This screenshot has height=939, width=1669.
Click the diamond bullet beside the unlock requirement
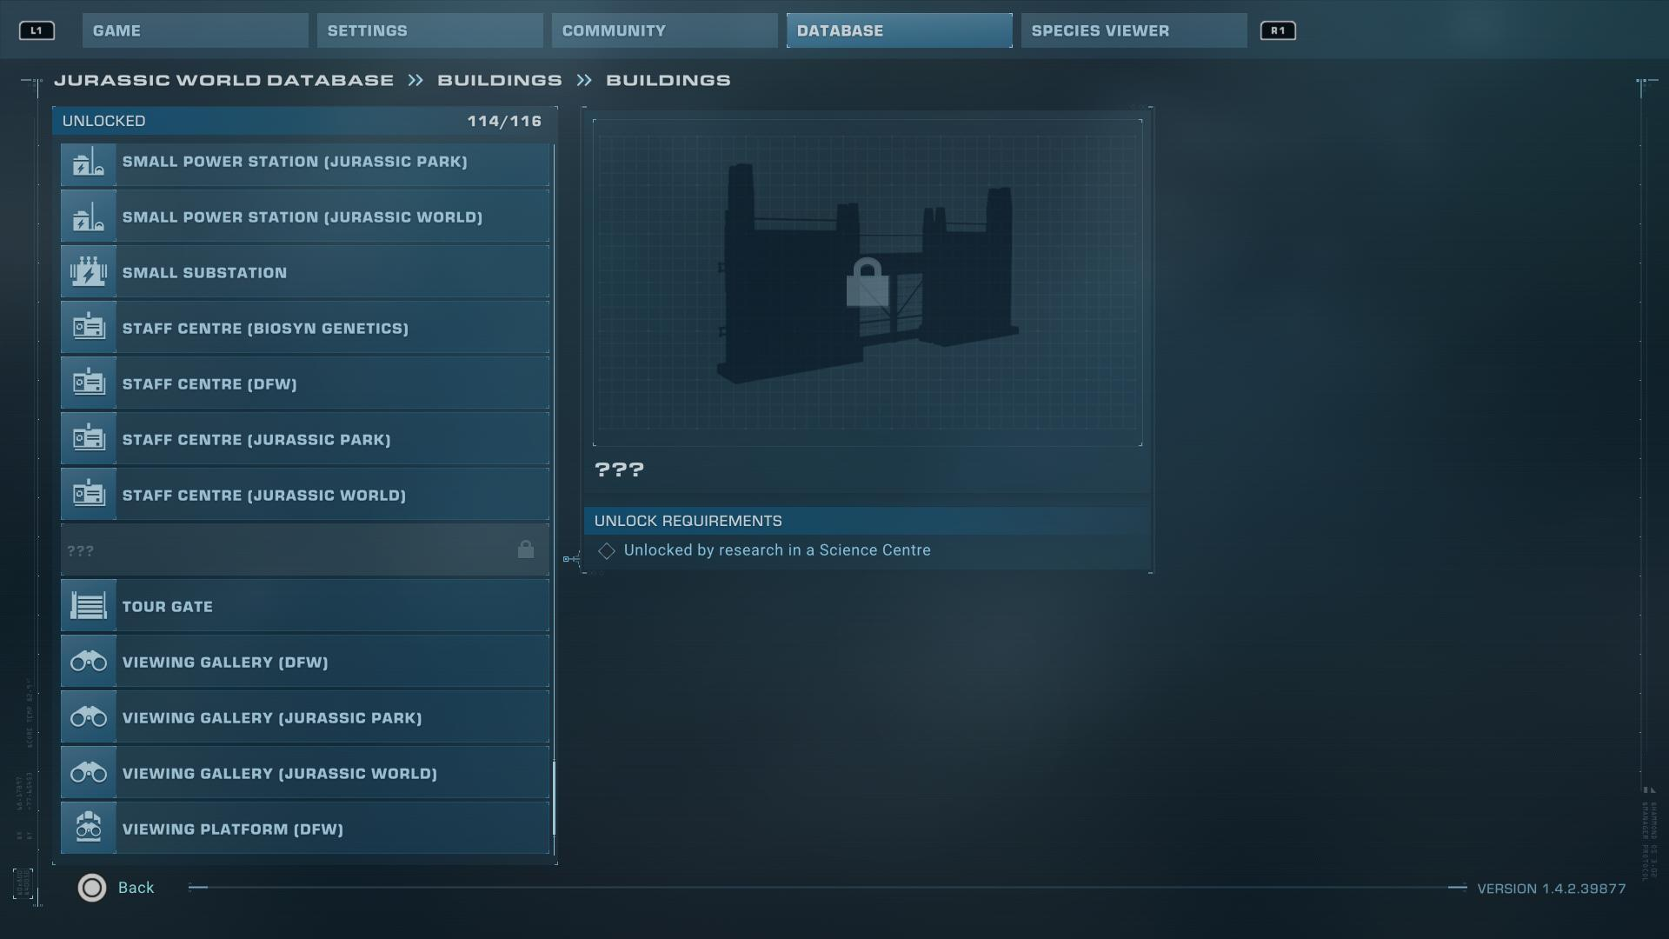[x=607, y=551]
